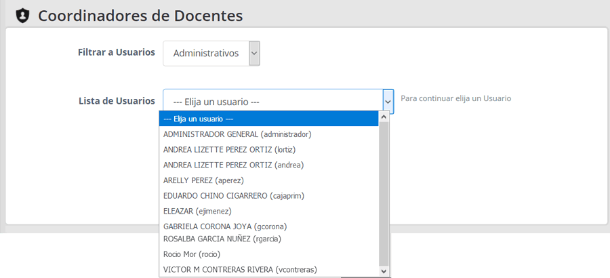
Task: Click the user list scrollbar down arrow
Action: click(x=384, y=271)
